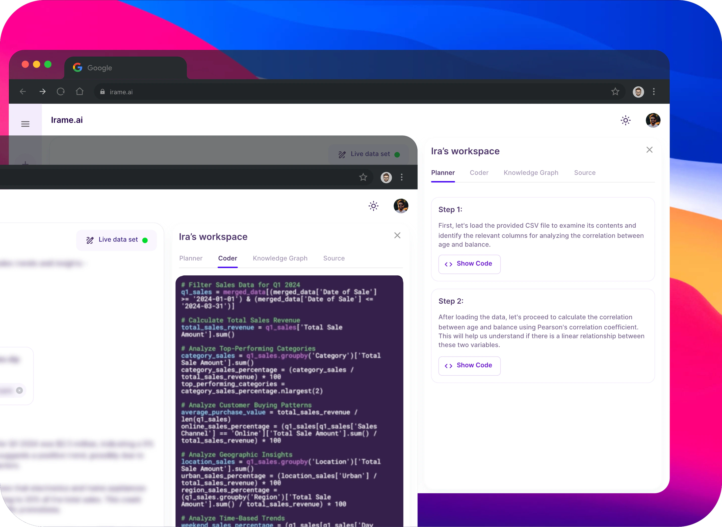Click the '# Filter Sales Data for Q1 2024' comment
Screen dimensions: 722x527
(x=241, y=285)
